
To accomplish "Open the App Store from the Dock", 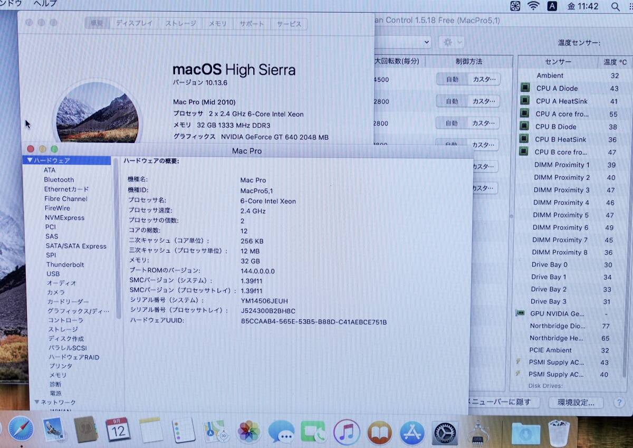I will pyautogui.click(x=412, y=432).
